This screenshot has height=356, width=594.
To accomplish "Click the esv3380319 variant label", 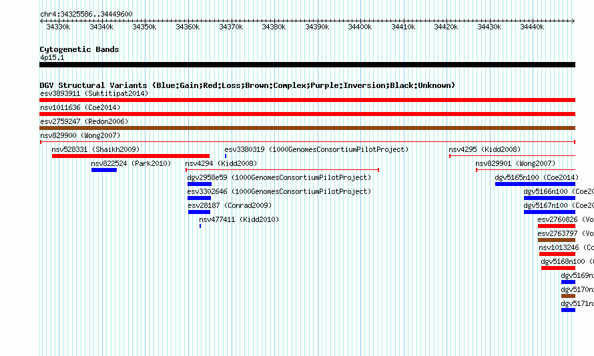I will tap(317, 149).
